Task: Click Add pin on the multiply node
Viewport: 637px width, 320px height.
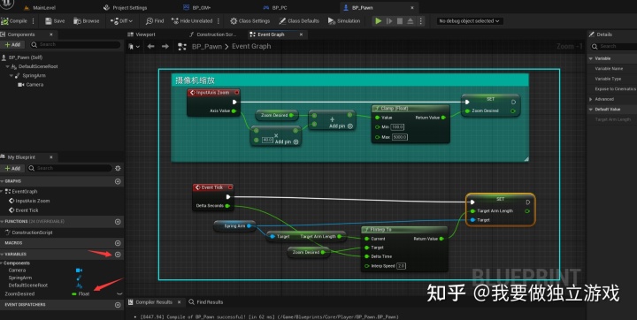Action: coord(287,142)
